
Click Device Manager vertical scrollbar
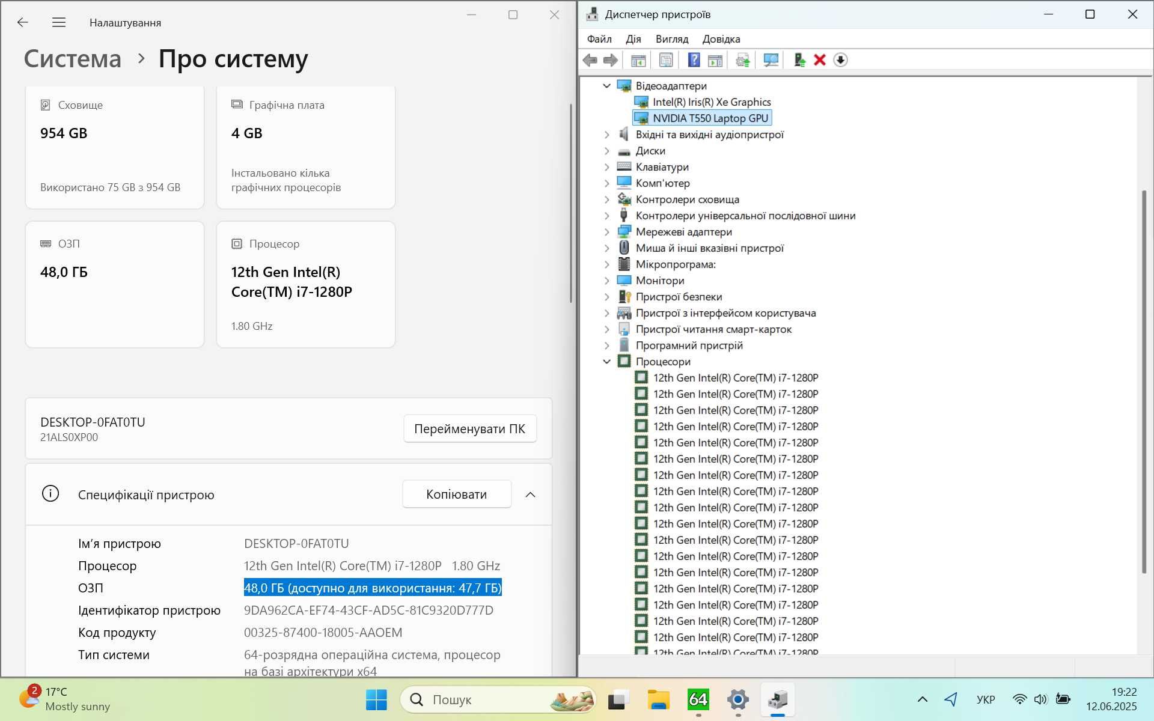pos(1144,382)
